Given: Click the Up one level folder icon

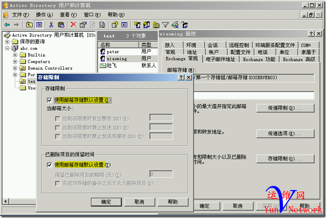Looking at the screenshot, I should tap(29, 25).
